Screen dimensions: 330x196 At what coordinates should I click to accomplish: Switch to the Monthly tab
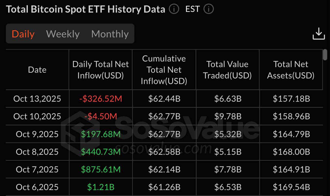coord(110,34)
